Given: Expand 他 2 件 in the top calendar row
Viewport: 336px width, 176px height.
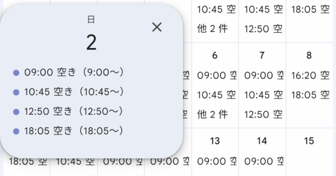Looking at the screenshot, I should (212, 29).
